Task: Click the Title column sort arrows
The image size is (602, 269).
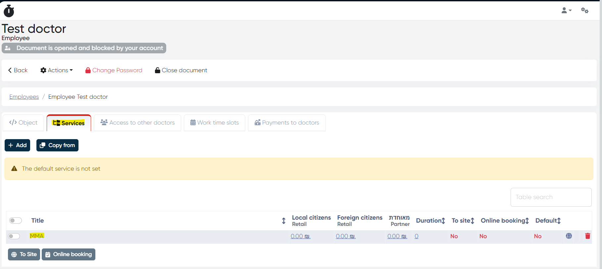Action: coord(283,221)
